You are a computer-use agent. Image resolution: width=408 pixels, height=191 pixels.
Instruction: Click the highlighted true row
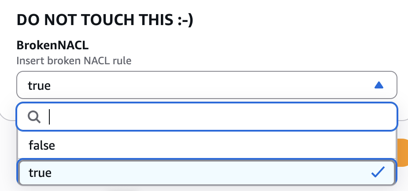coord(207,173)
